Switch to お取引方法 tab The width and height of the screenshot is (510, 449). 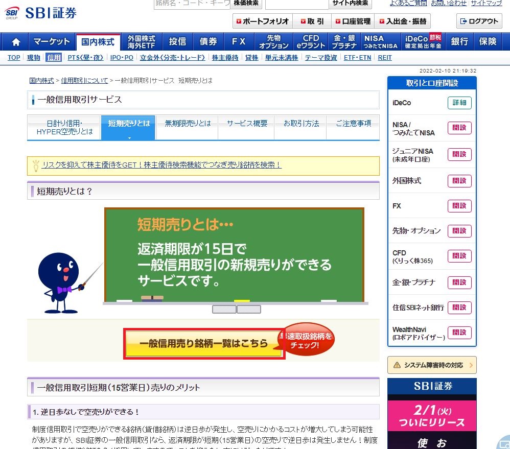tap(301, 128)
